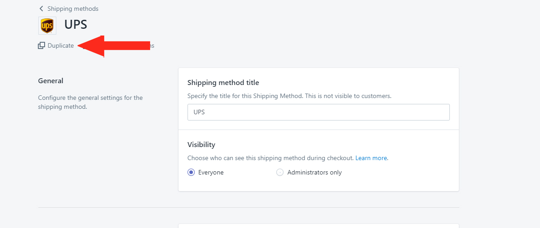The height and width of the screenshot is (228, 540).
Task: Click the General section heading
Action: [50, 81]
